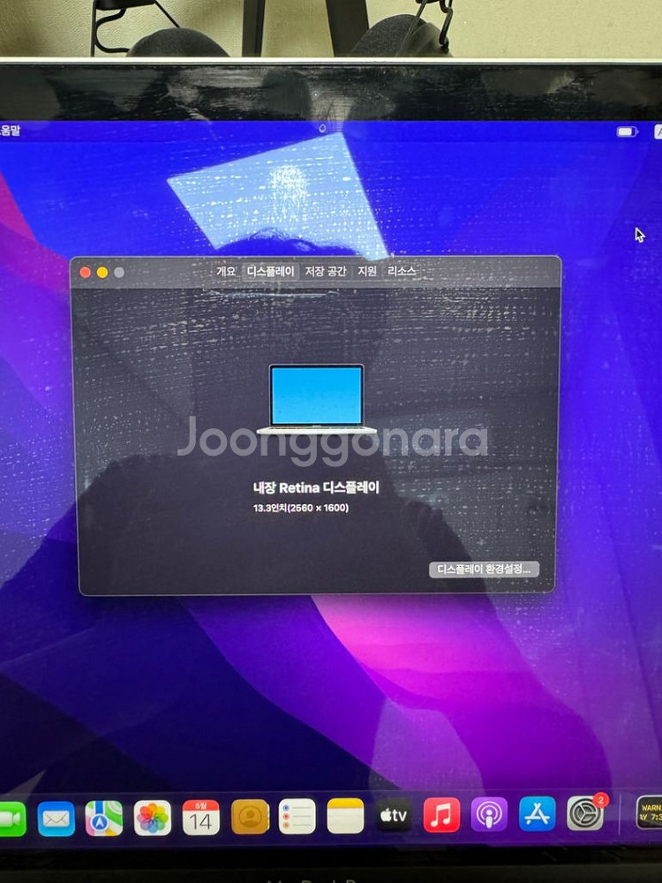The width and height of the screenshot is (662, 883).
Task: Open the 저장 공간 tab
Action: click(x=326, y=271)
